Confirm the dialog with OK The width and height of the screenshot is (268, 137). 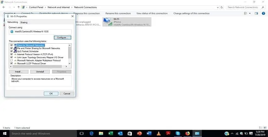(x=51, y=94)
